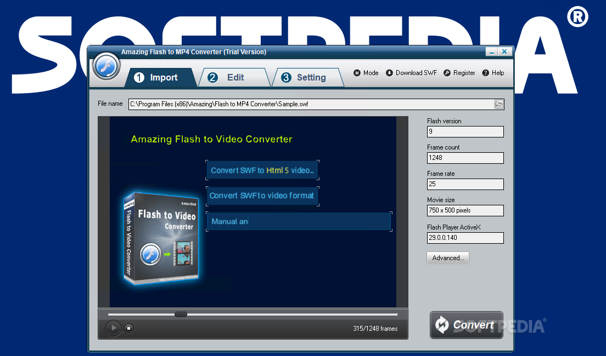Open the Download SWF tool

[411, 72]
